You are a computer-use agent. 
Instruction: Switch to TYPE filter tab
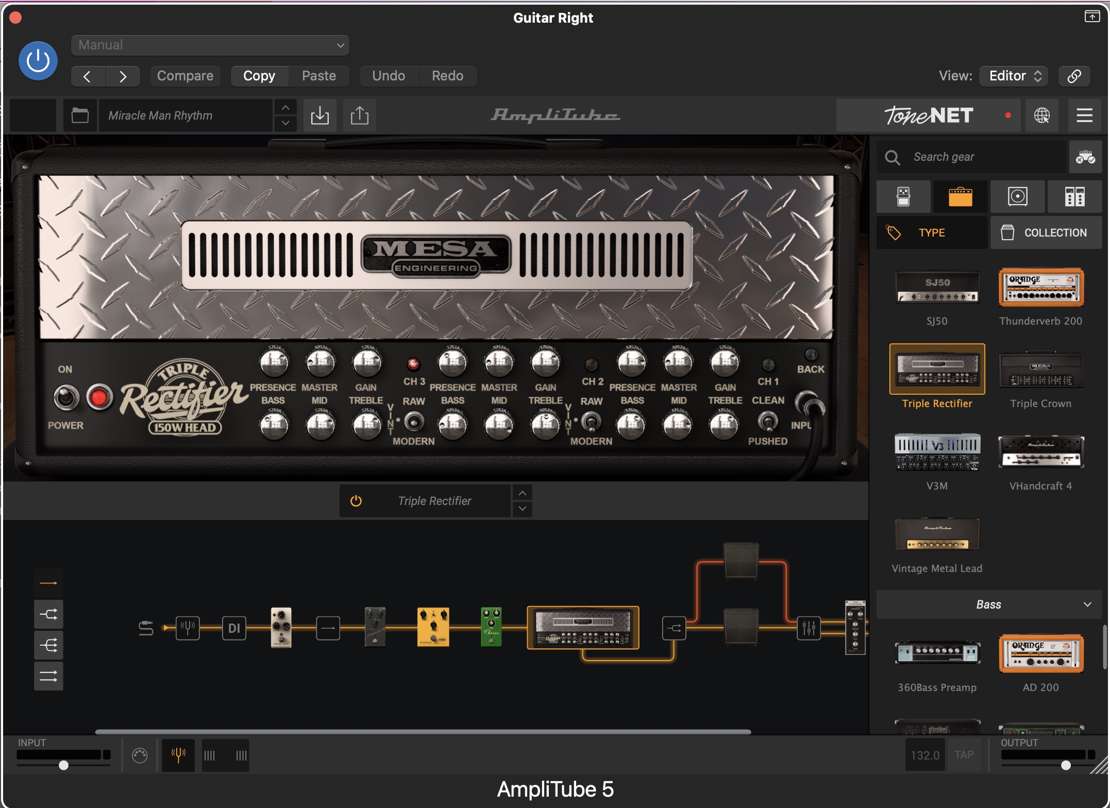[932, 233]
